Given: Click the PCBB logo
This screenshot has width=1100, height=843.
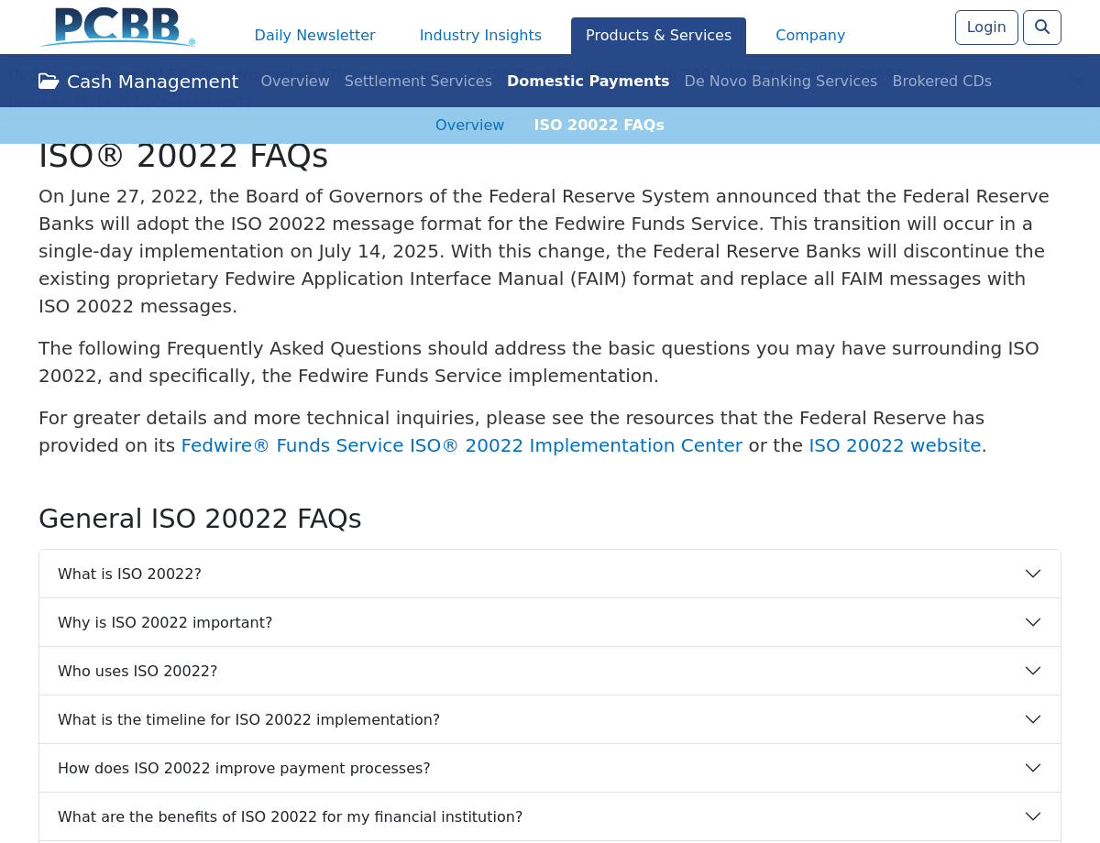Looking at the screenshot, I should (x=117, y=27).
